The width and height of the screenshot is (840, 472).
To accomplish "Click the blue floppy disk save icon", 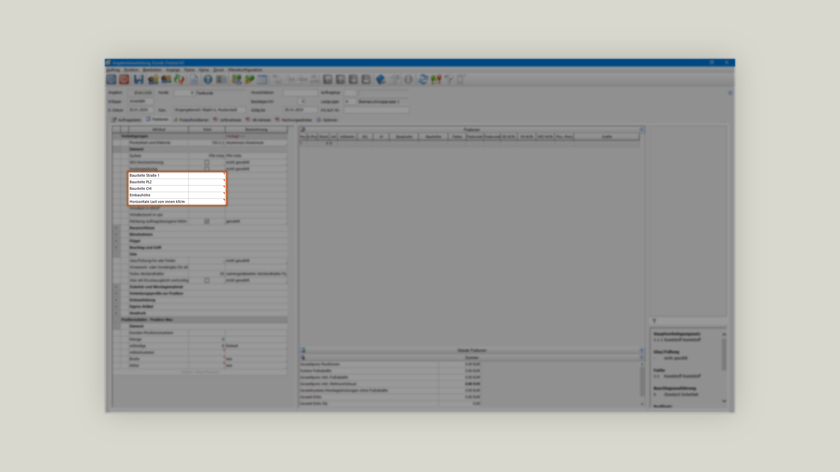I will [x=139, y=80].
